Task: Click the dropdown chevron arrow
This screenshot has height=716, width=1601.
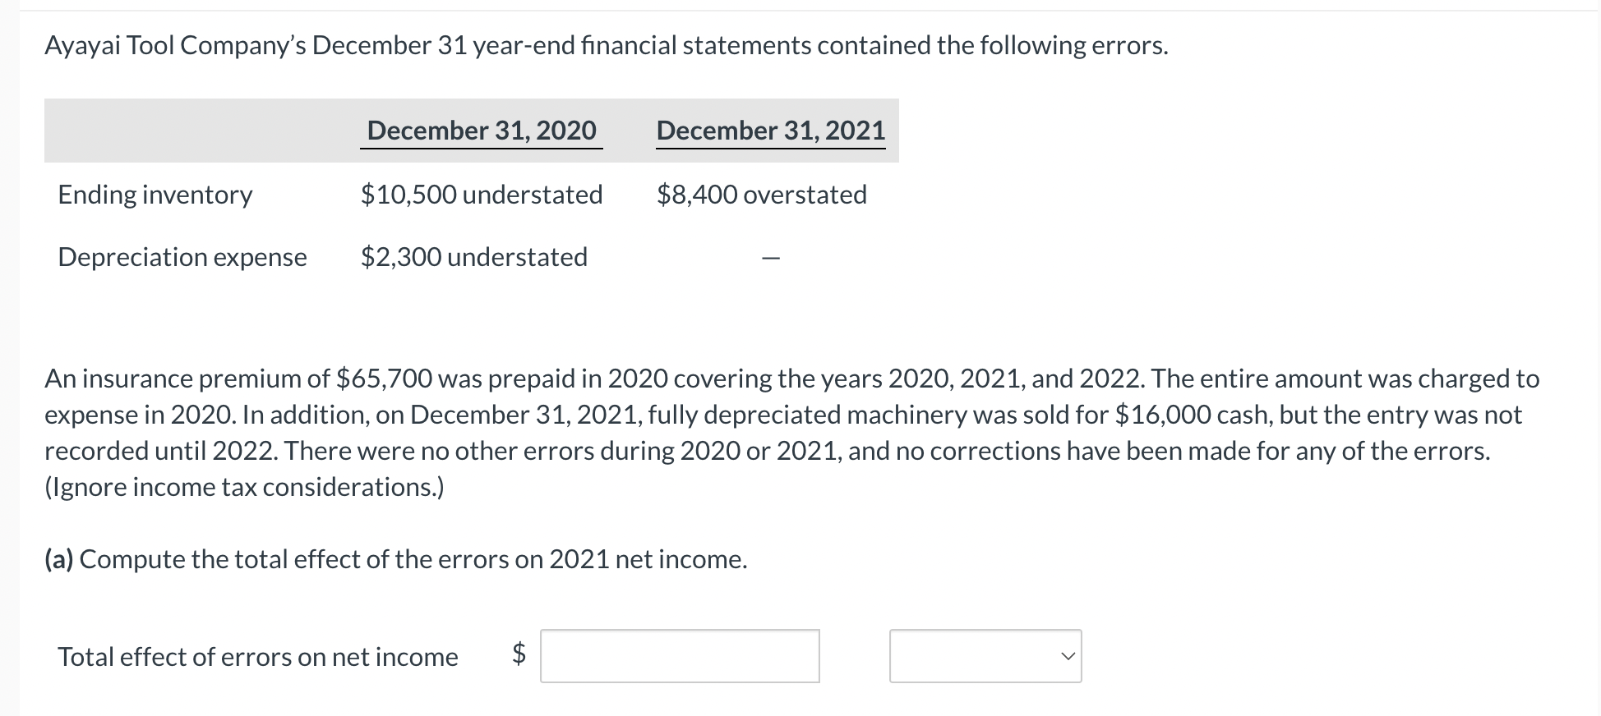Action: tap(1066, 655)
